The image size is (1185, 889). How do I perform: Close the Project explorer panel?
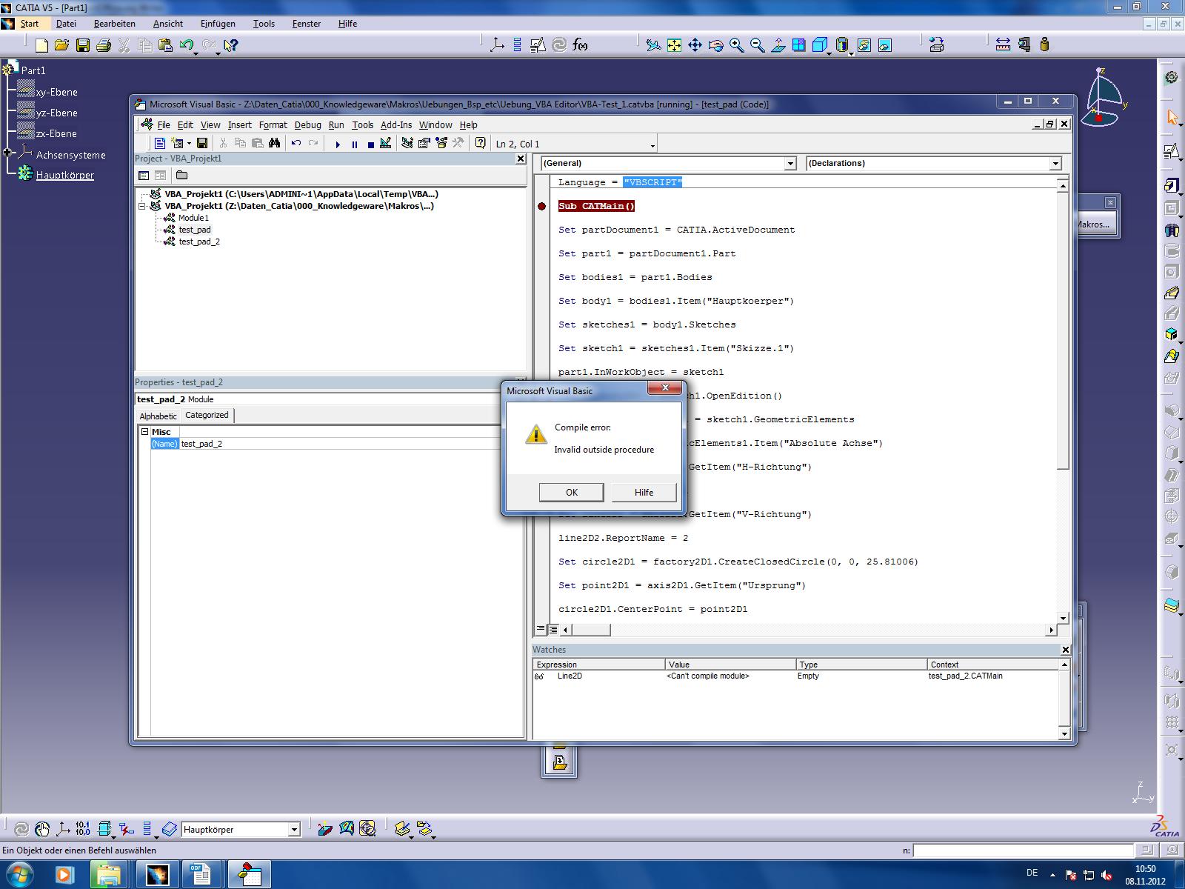(x=521, y=159)
